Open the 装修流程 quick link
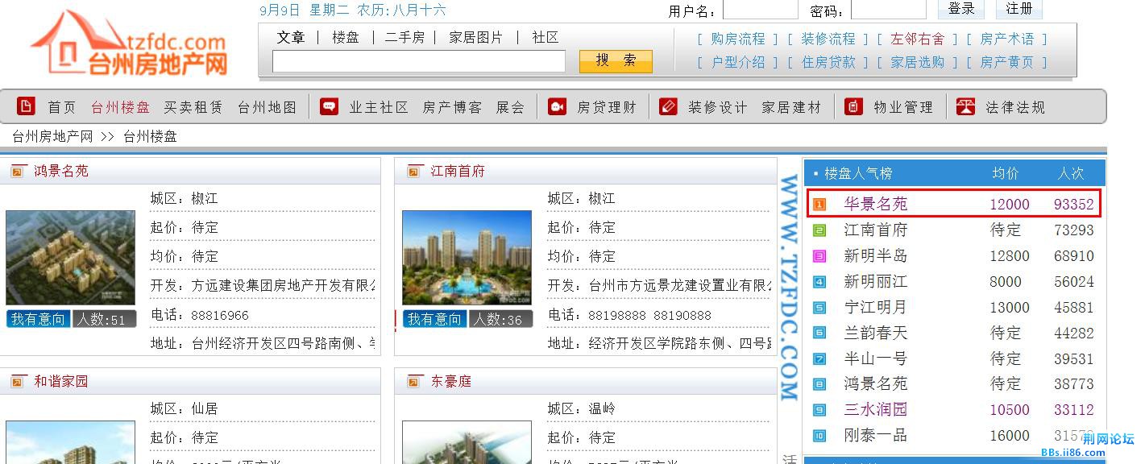This screenshot has width=1145, height=464. point(828,39)
